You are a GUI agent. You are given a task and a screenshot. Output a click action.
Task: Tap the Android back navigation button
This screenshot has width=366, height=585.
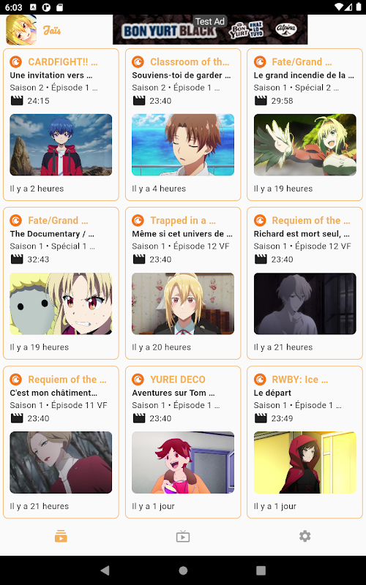point(105,570)
